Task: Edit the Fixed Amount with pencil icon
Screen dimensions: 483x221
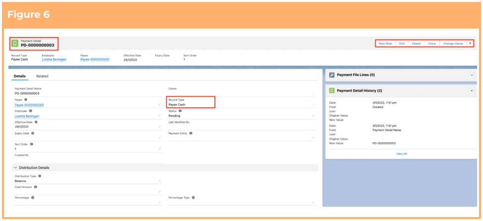Action: 159,192
